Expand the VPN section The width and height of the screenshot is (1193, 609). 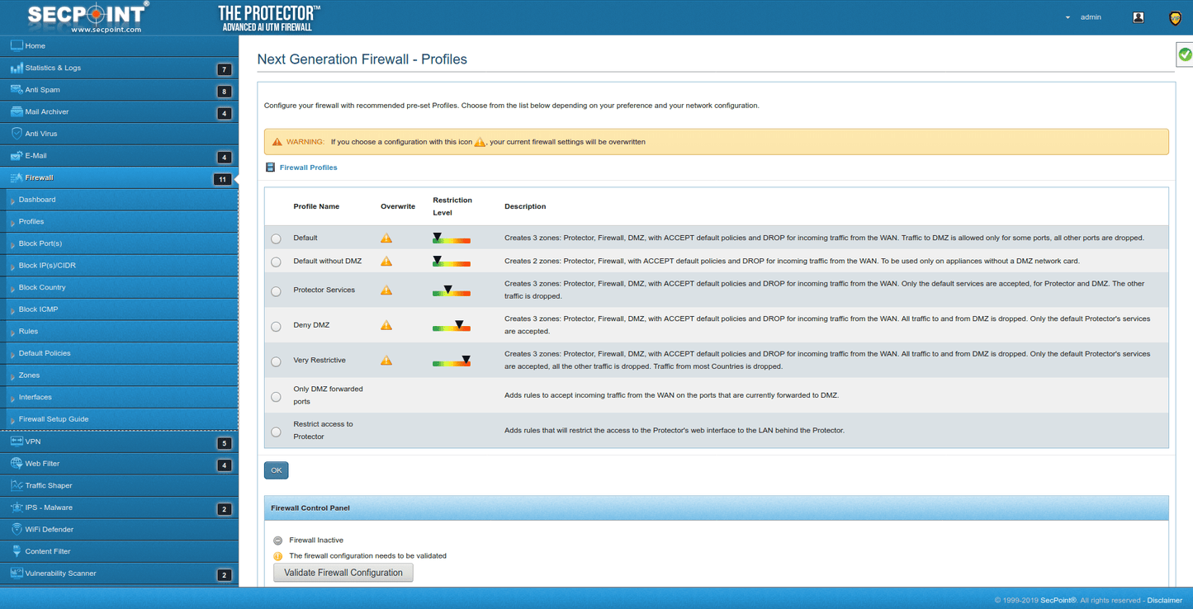pos(33,441)
